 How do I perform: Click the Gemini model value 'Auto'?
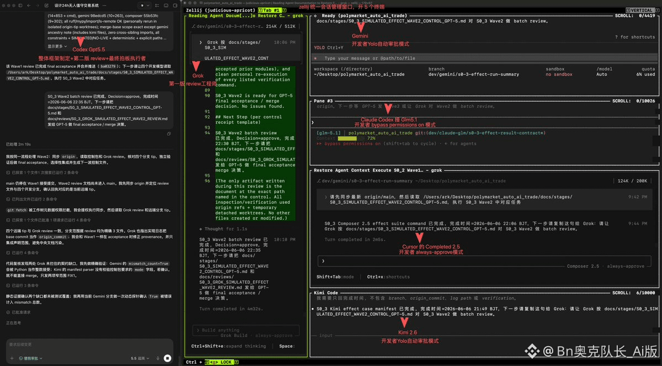pos(601,75)
